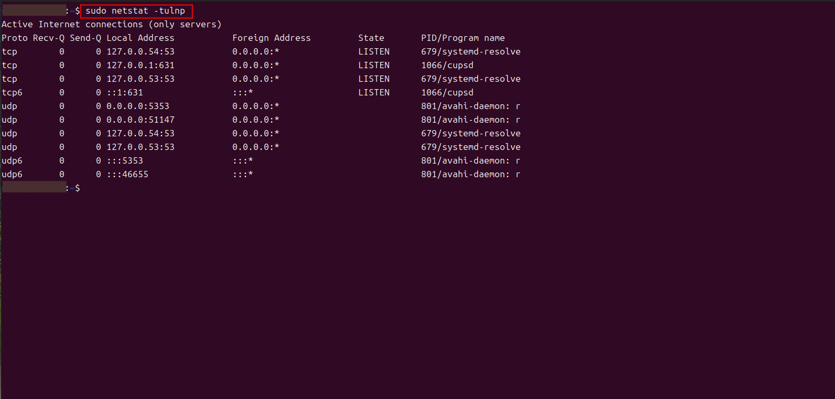The width and height of the screenshot is (835, 399).
Task: Click the Recv-Q column header
Action: tap(49, 38)
